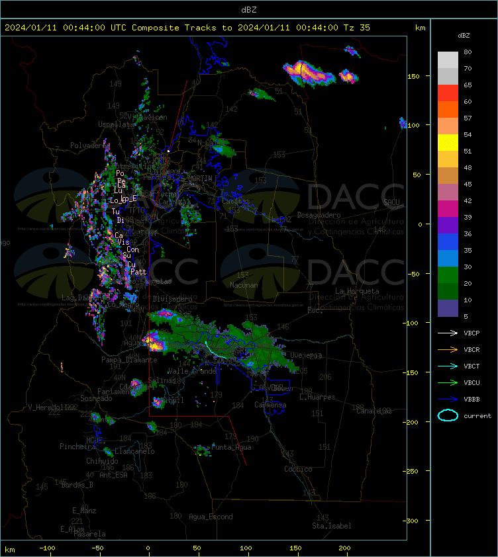Click the 5 value on the dBZ scale

(x=466, y=316)
